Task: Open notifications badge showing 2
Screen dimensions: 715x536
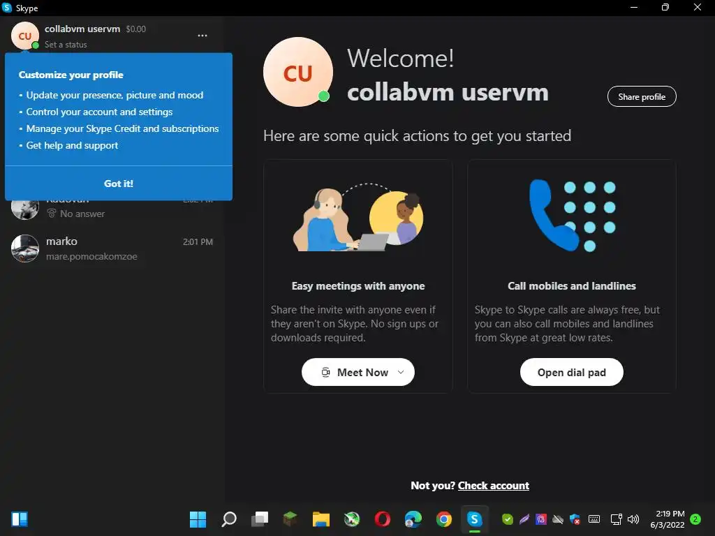Action: [695, 519]
